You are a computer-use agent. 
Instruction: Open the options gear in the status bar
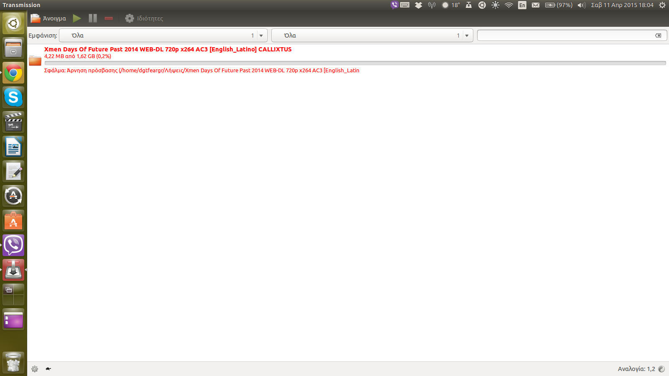pos(35,369)
